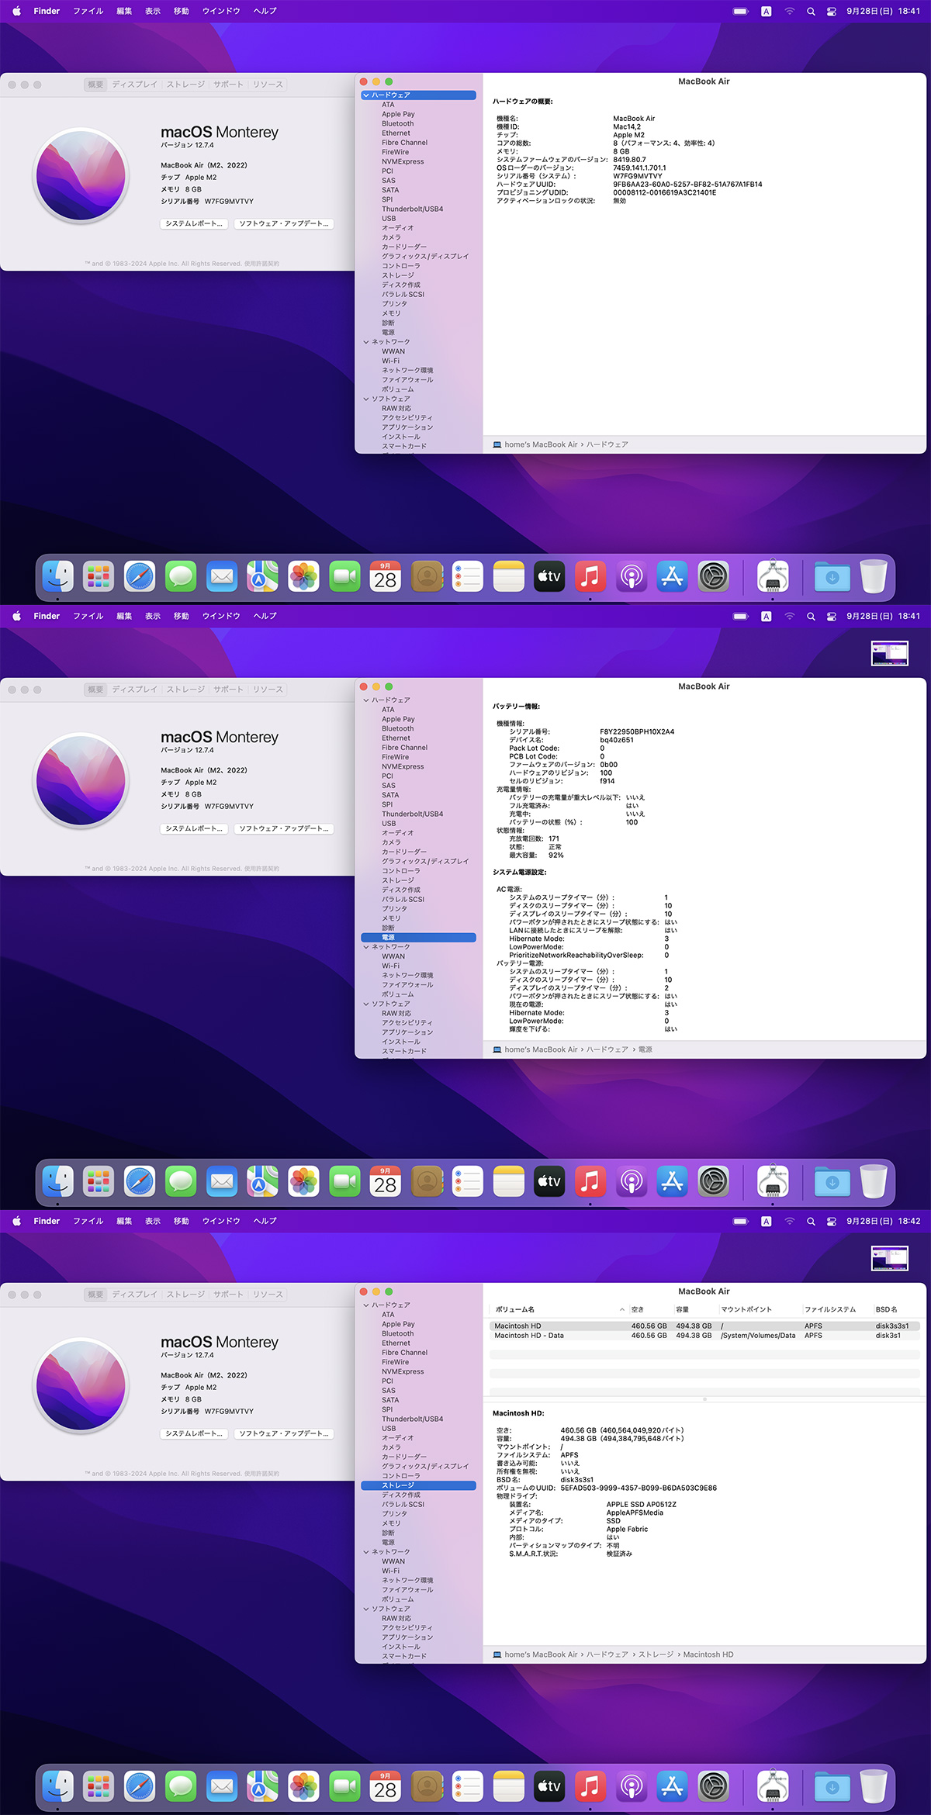
Task: Open App Store in dock below battery info window
Action: click(x=672, y=1182)
